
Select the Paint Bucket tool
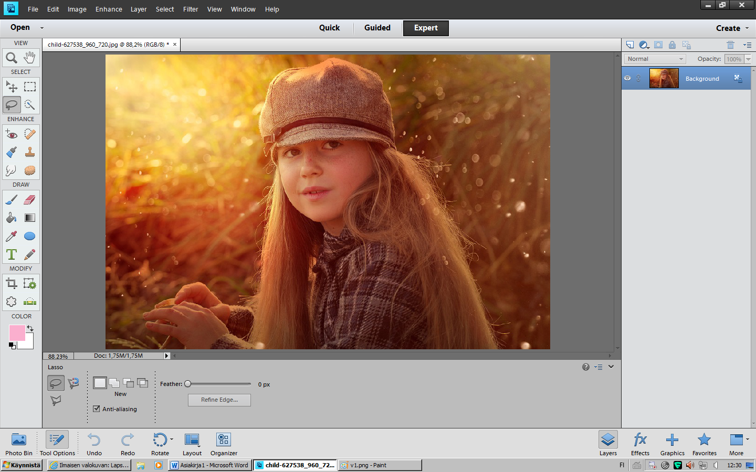(x=12, y=218)
